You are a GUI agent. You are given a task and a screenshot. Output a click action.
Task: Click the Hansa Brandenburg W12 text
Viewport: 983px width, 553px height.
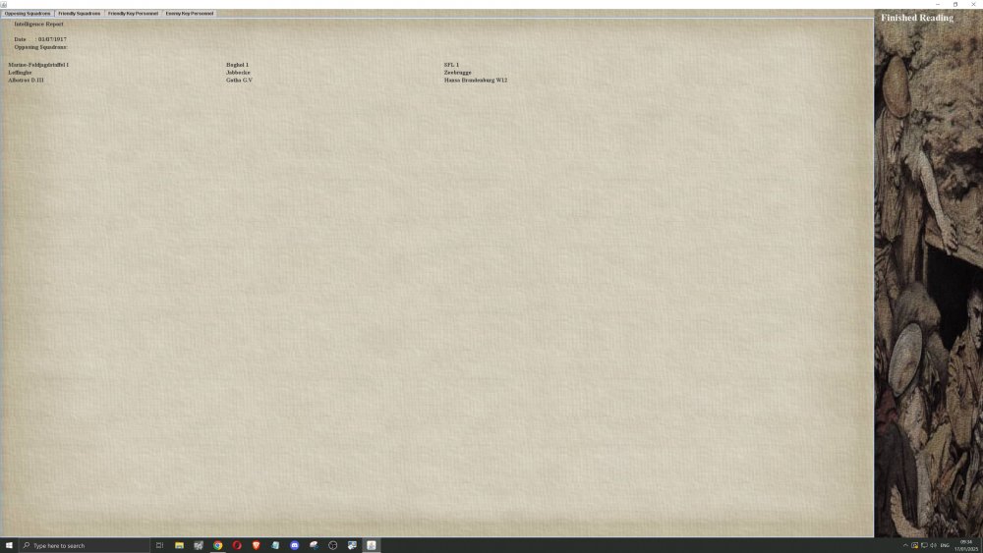(x=475, y=81)
